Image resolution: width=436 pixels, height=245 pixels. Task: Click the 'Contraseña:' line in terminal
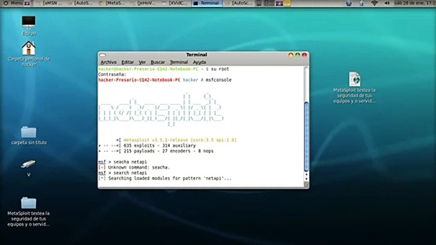tap(112, 75)
